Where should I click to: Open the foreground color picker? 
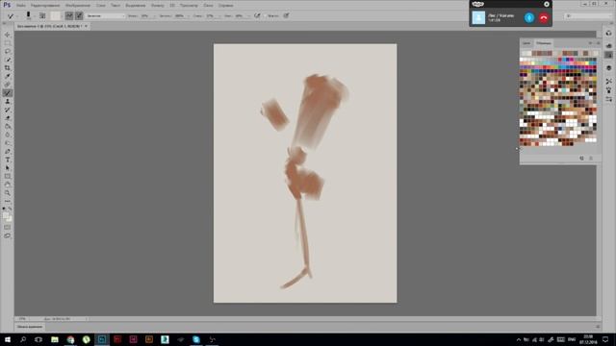coord(6,215)
